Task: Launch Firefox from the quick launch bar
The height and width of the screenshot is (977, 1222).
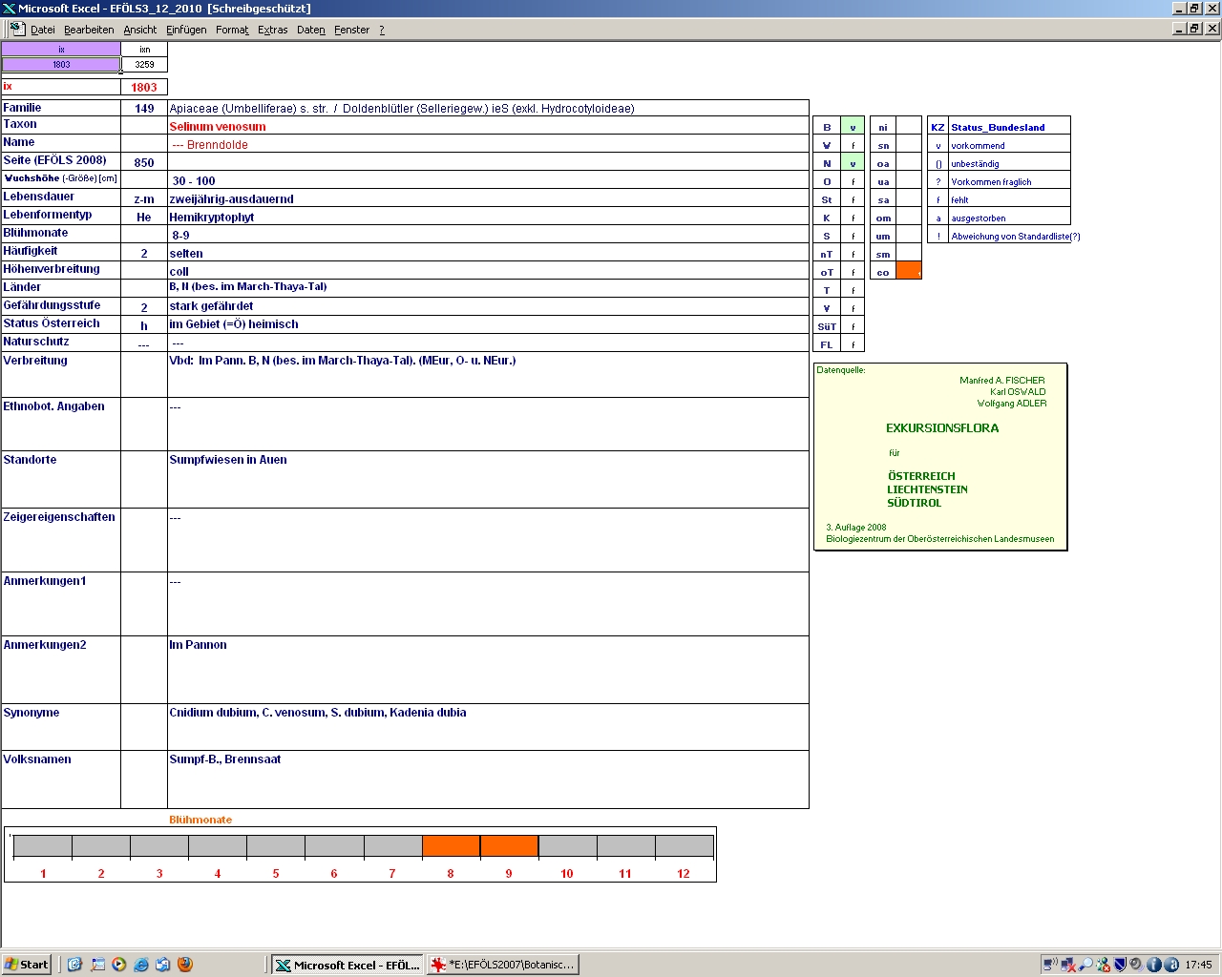Action: (x=185, y=965)
